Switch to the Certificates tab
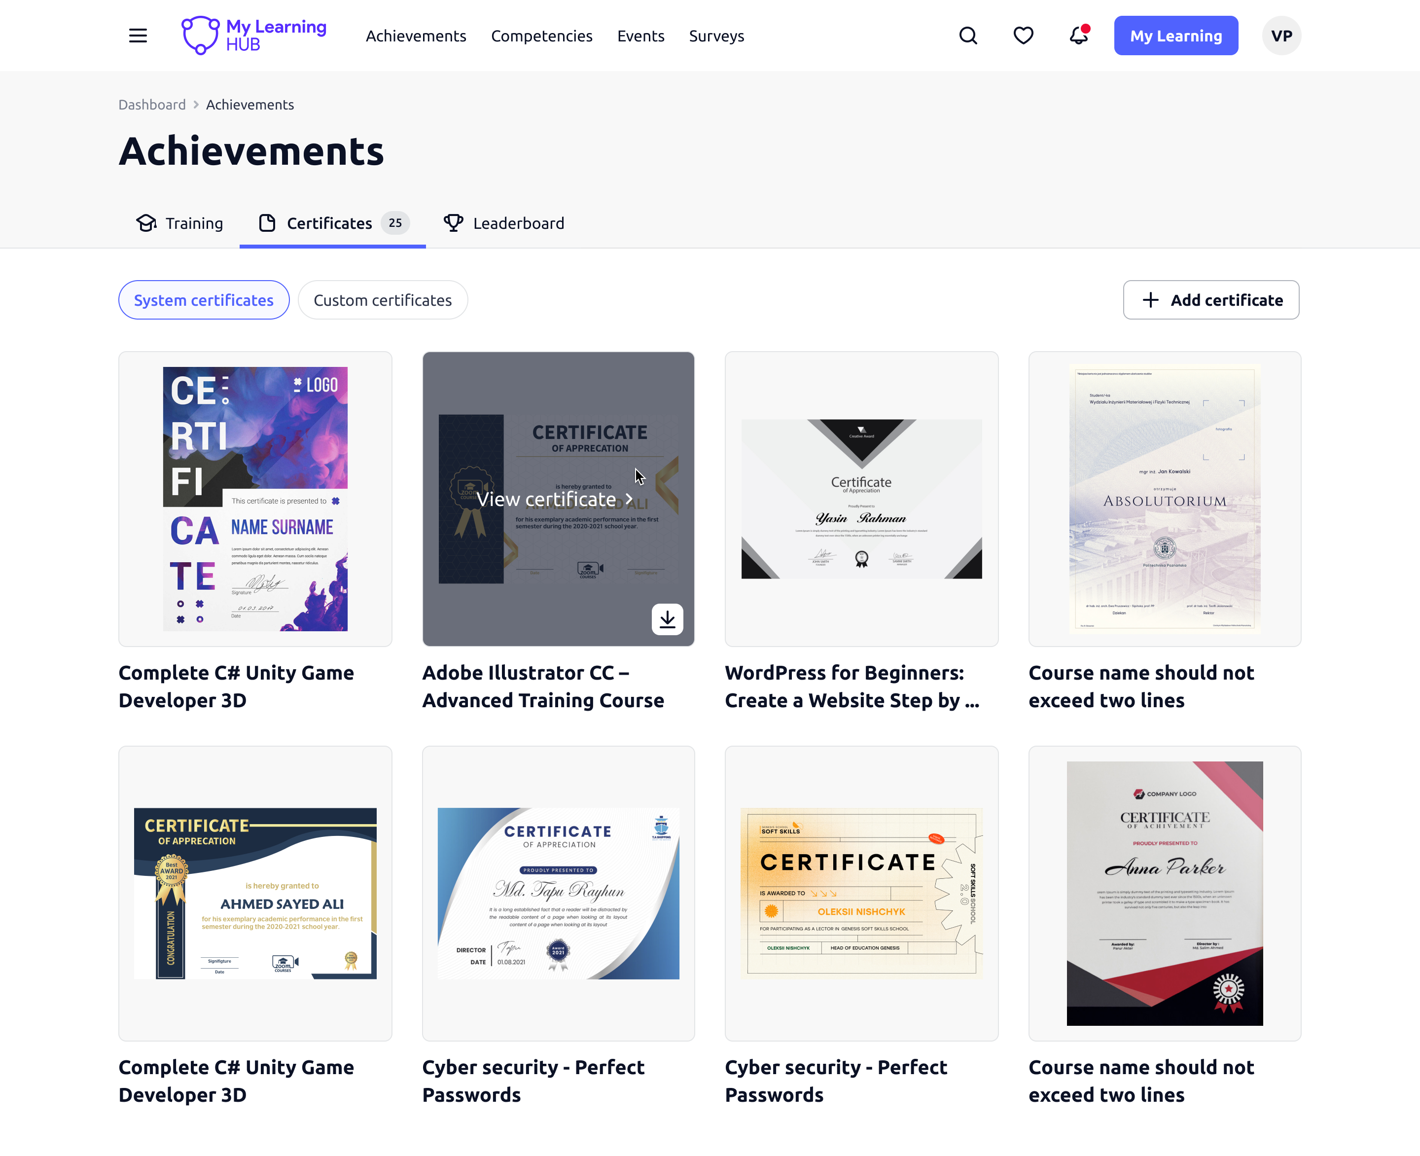 click(333, 223)
